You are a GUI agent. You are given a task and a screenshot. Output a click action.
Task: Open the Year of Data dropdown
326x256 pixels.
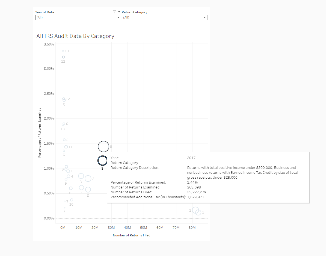coord(78,17)
